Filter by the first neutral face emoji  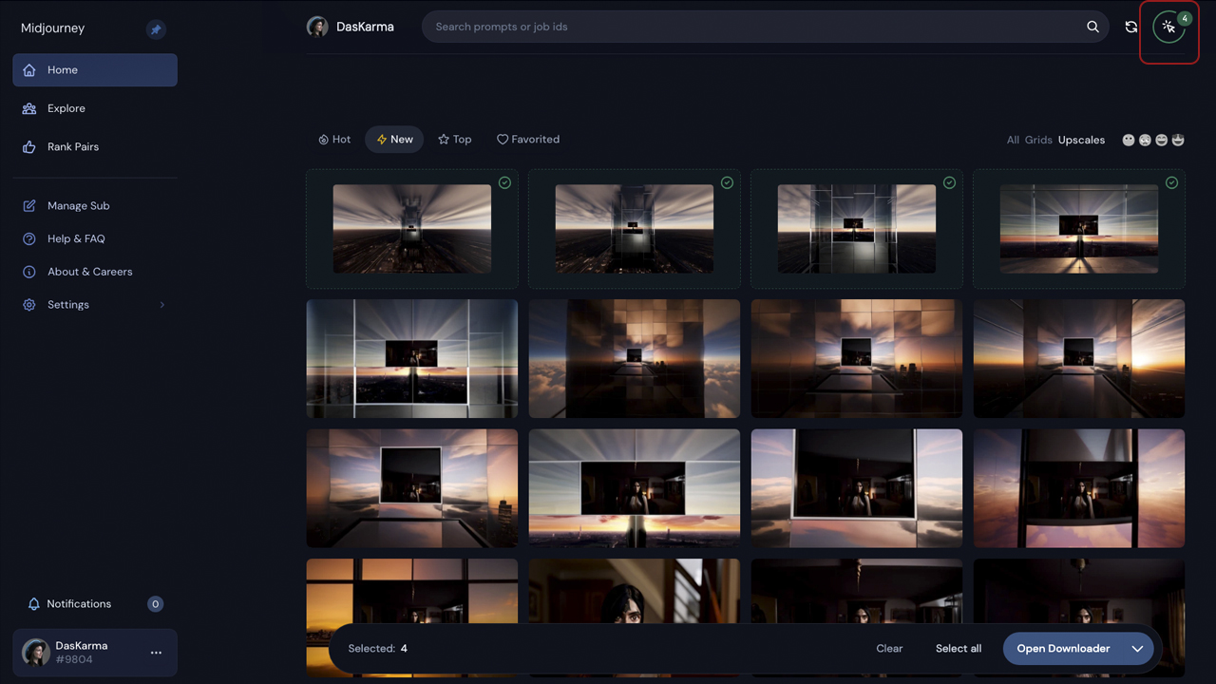1129,141
